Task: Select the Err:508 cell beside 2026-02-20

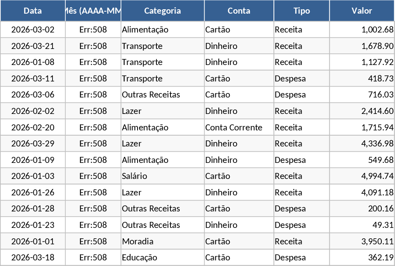Action: [93, 128]
